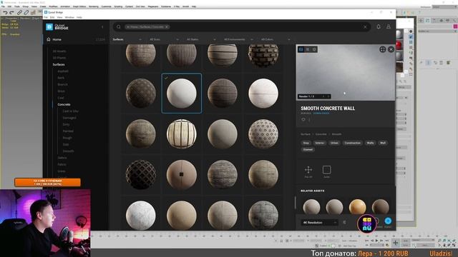The height and width of the screenshot is (257, 458).
Task: Go to next render in the preview
Action: point(328,96)
